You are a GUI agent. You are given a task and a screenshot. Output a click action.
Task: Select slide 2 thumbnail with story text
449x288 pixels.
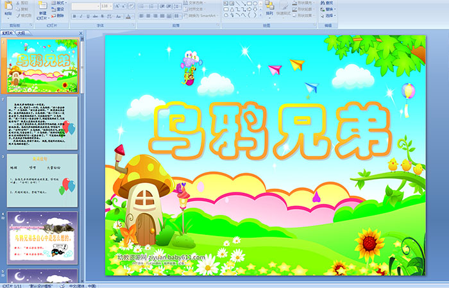pyautogui.click(x=42, y=123)
